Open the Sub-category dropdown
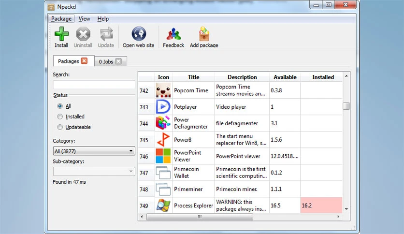404x234 pixels. coord(94,171)
